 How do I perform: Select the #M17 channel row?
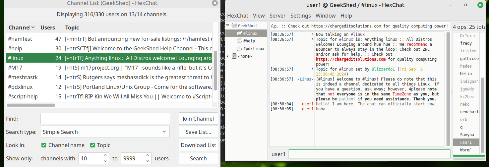pyautogui.click(x=109, y=68)
